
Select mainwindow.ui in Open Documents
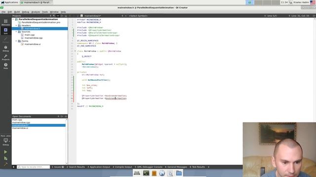20,128
